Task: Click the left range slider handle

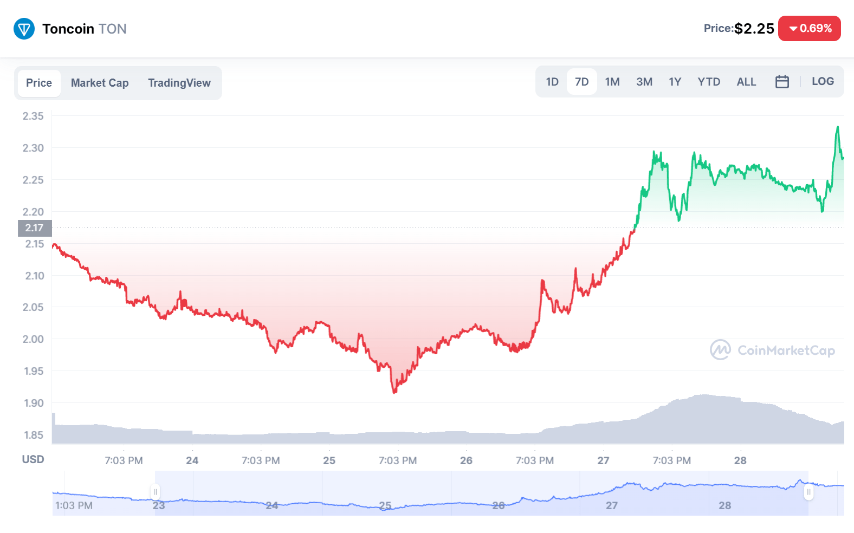Action: pyautogui.click(x=155, y=492)
